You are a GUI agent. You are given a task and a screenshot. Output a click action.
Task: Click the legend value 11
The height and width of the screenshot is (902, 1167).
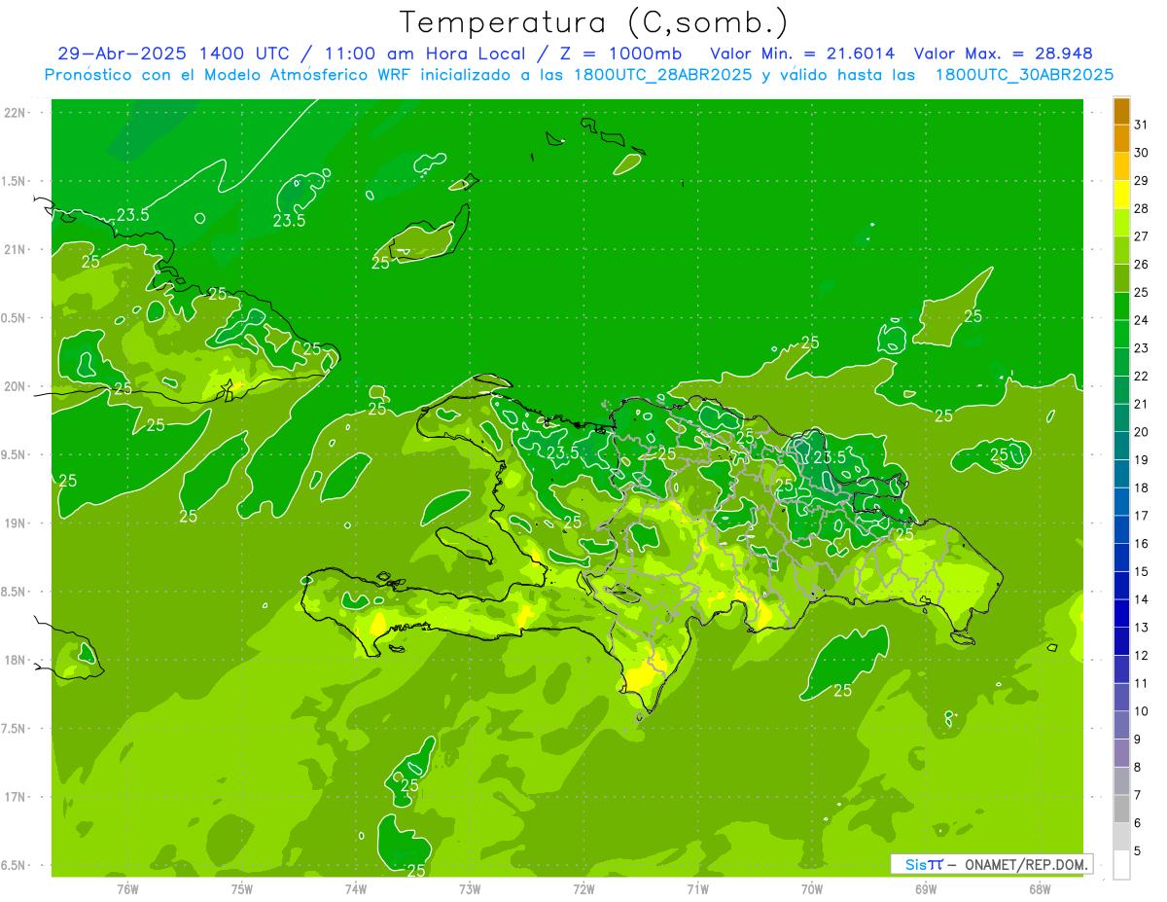[1142, 683]
